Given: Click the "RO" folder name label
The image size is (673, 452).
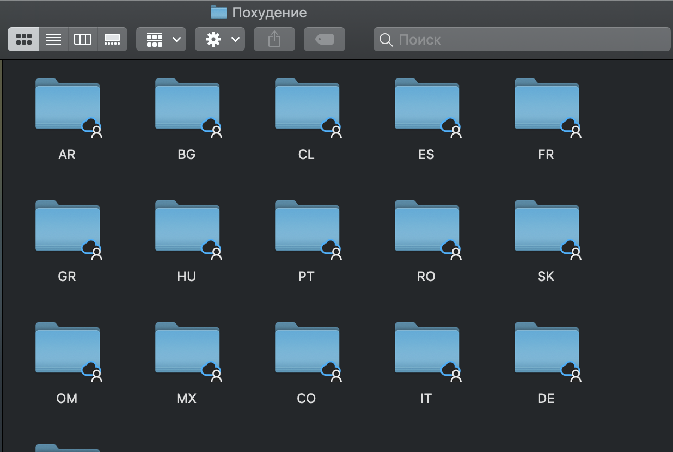Looking at the screenshot, I should [x=426, y=277].
